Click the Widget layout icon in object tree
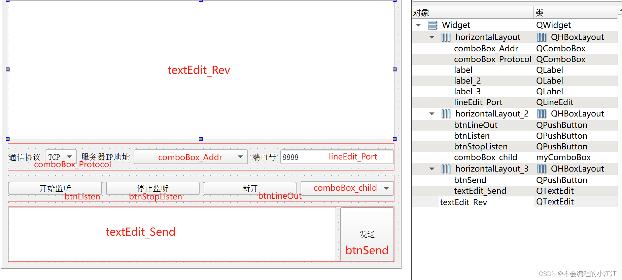This screenshot has width=622, height=280. [433, 25]
